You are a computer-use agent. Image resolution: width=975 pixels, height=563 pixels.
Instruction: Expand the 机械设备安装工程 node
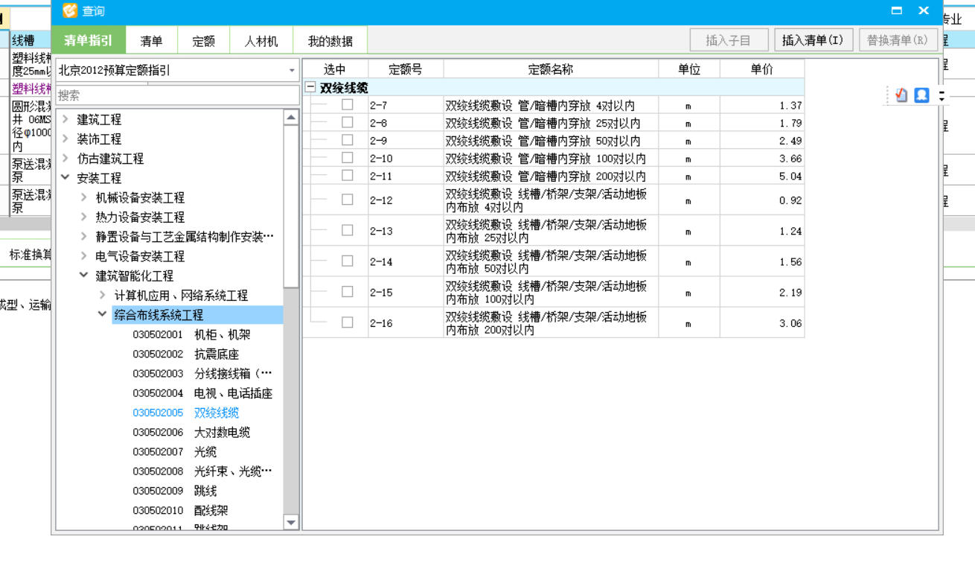pos(84,197)
